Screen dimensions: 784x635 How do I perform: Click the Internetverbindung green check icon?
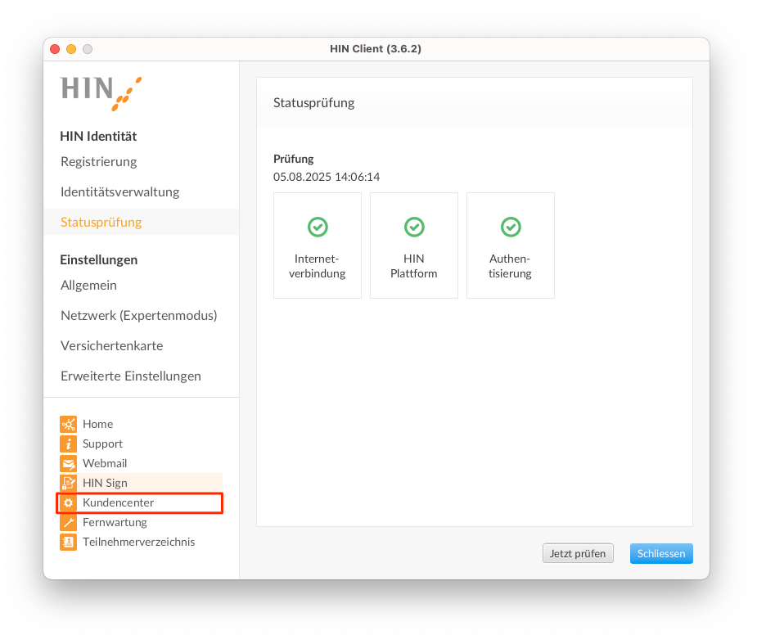pos(318,227)
